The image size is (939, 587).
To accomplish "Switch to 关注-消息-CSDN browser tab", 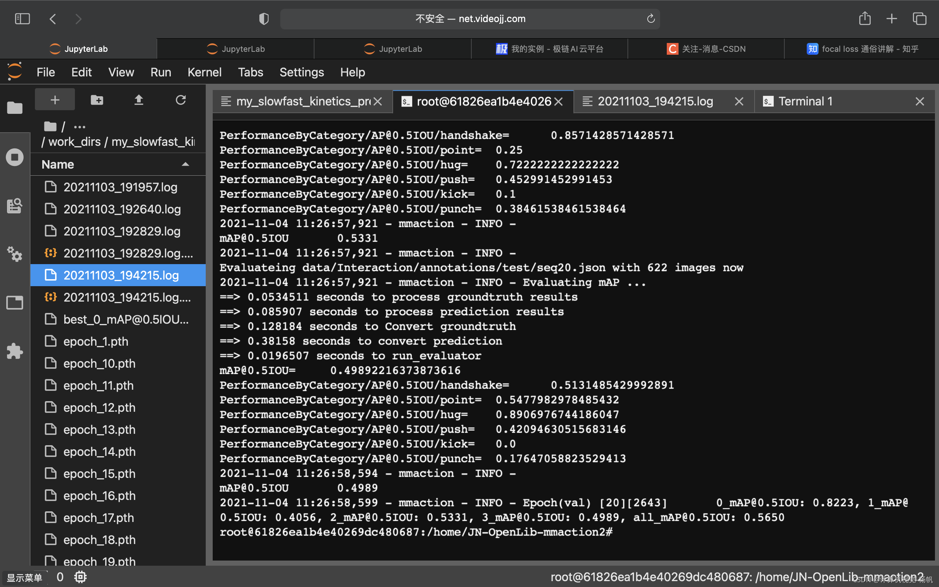I will (706, 49).
